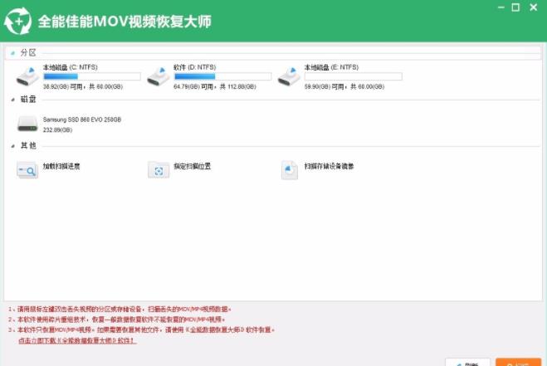Select the software D: drive icon
The width and height of the screenshot is (547, 366).
pos(159,77)
